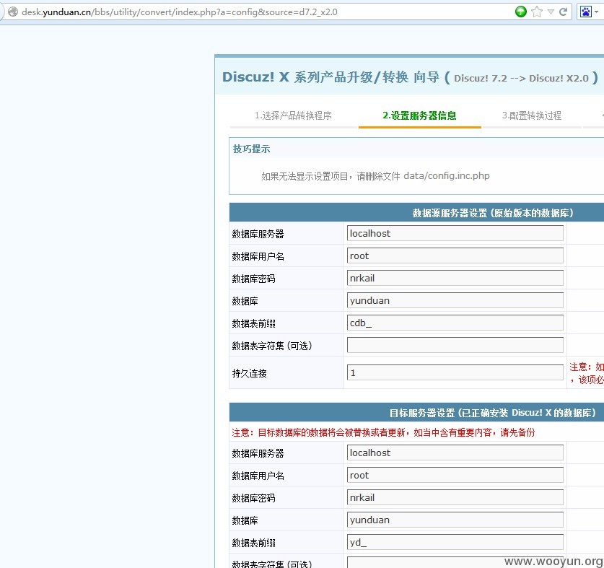Click the green up-arrow icon in address bar

click(521, 12)
